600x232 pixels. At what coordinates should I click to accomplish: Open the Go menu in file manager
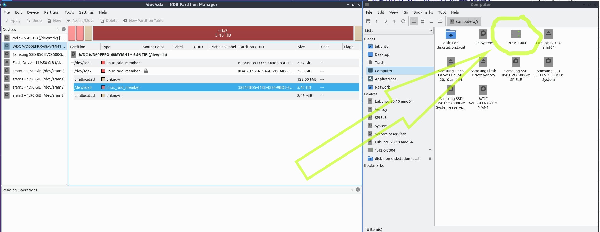(405, 12)
